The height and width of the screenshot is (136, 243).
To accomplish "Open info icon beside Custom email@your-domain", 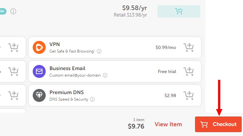I will pos(105,75).
